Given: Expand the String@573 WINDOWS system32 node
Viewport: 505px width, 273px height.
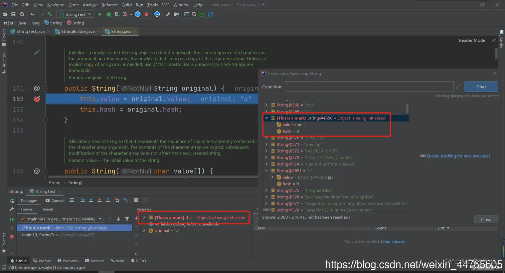Looking at the screenshot, I should [x=266, y=158].
